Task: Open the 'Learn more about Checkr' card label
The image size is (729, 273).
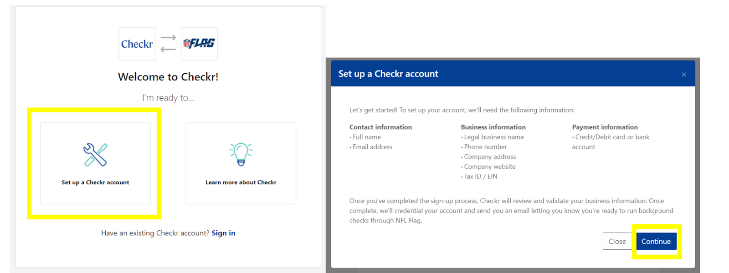Action: pyautogui.click(x=241, y=182)
